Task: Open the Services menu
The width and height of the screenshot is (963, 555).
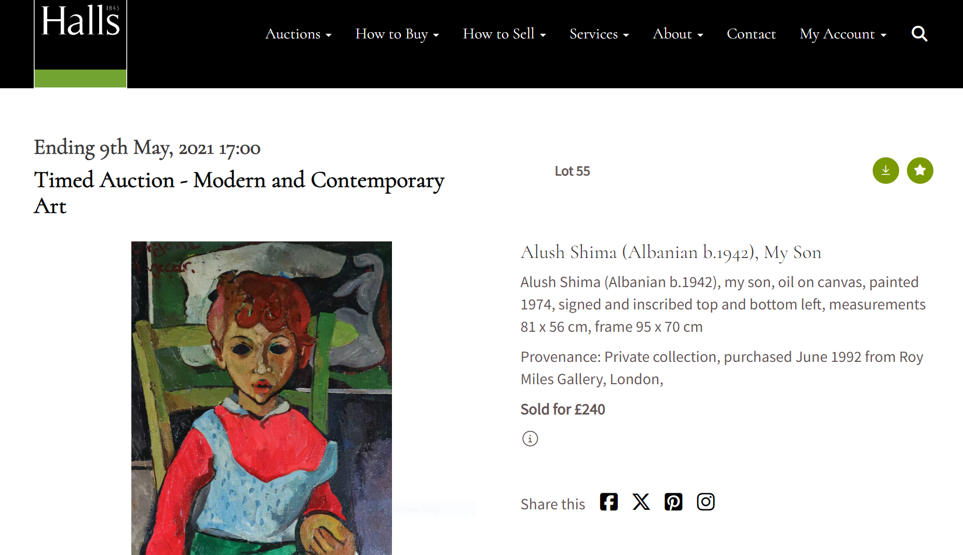Action: coord(599,34)
